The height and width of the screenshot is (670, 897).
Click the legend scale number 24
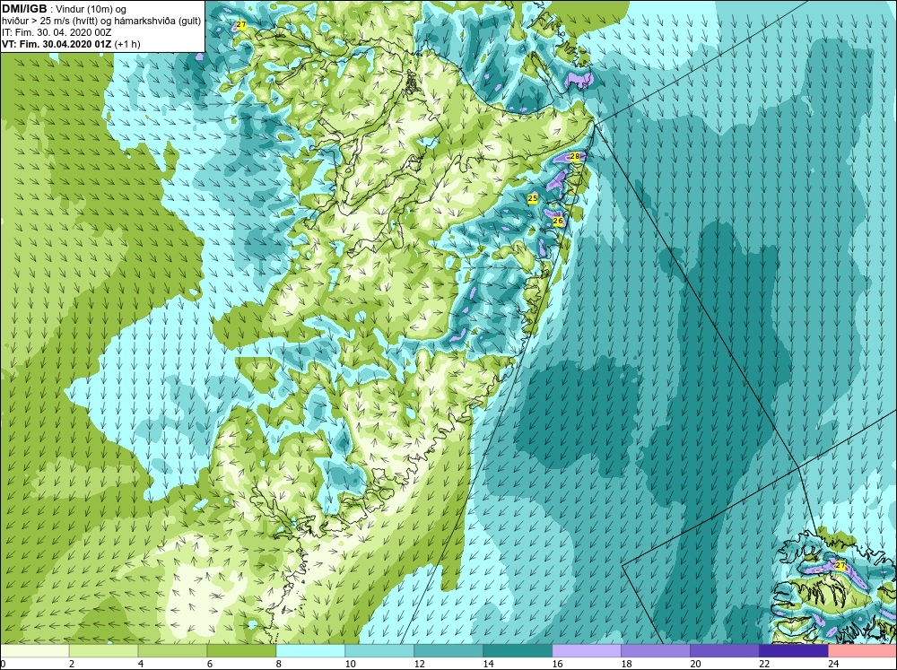[833, 664]
